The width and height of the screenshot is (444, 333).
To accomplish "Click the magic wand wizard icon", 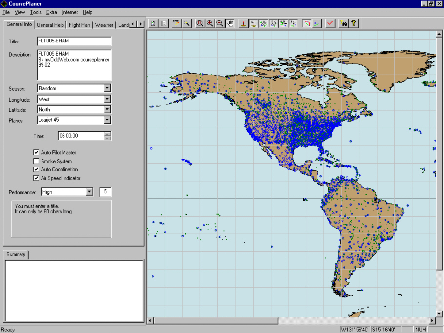I will (x=187, y=23).
